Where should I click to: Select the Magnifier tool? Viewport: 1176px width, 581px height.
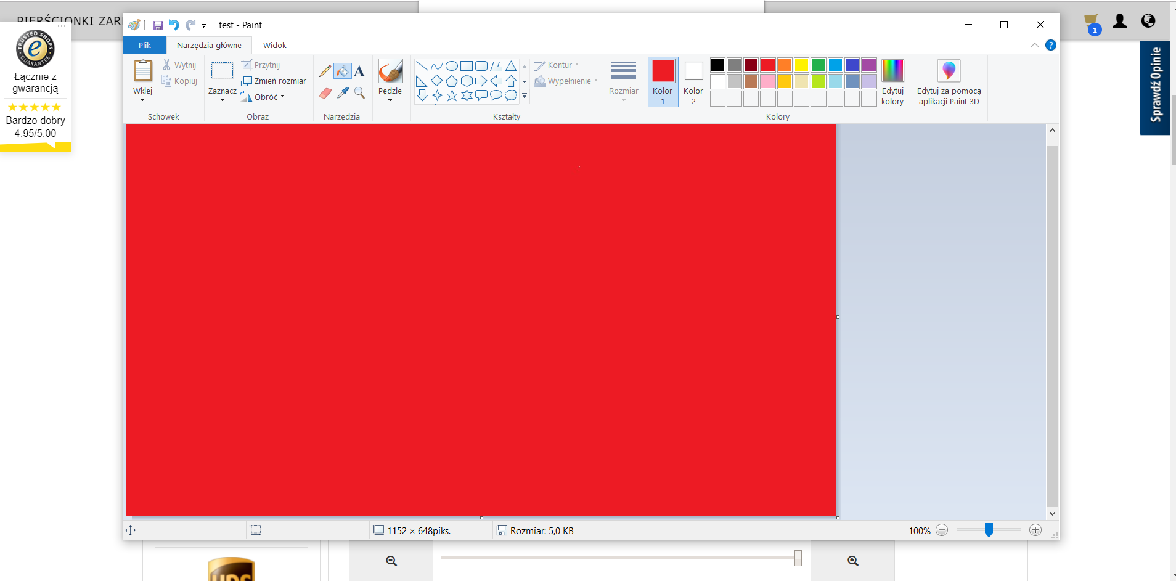tap(360, 93)
